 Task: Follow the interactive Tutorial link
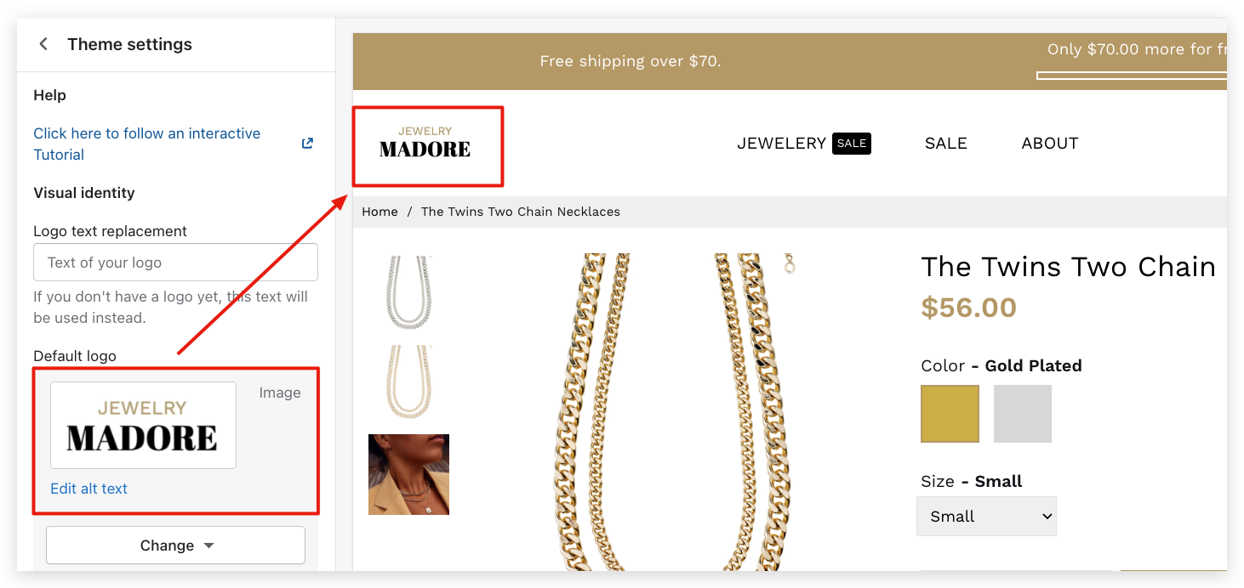(x=146, y=144)
